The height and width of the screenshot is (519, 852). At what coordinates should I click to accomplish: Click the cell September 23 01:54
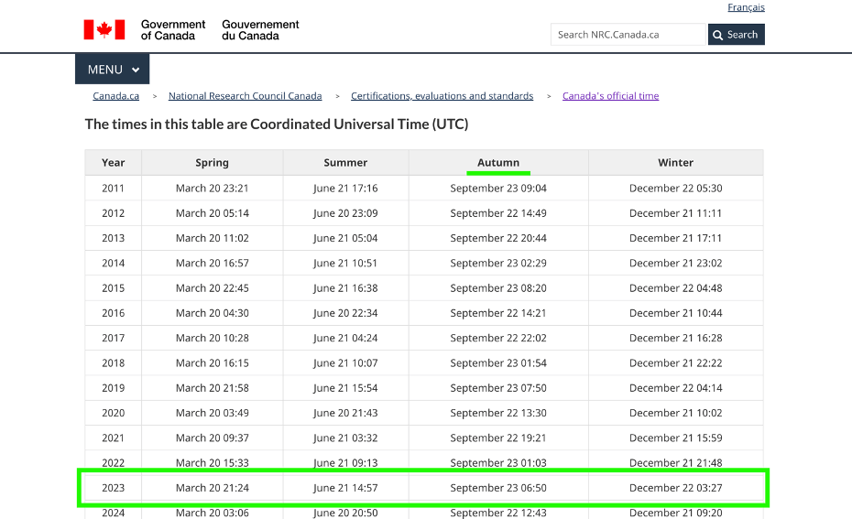pyautogui.click(x=498, y=362)
